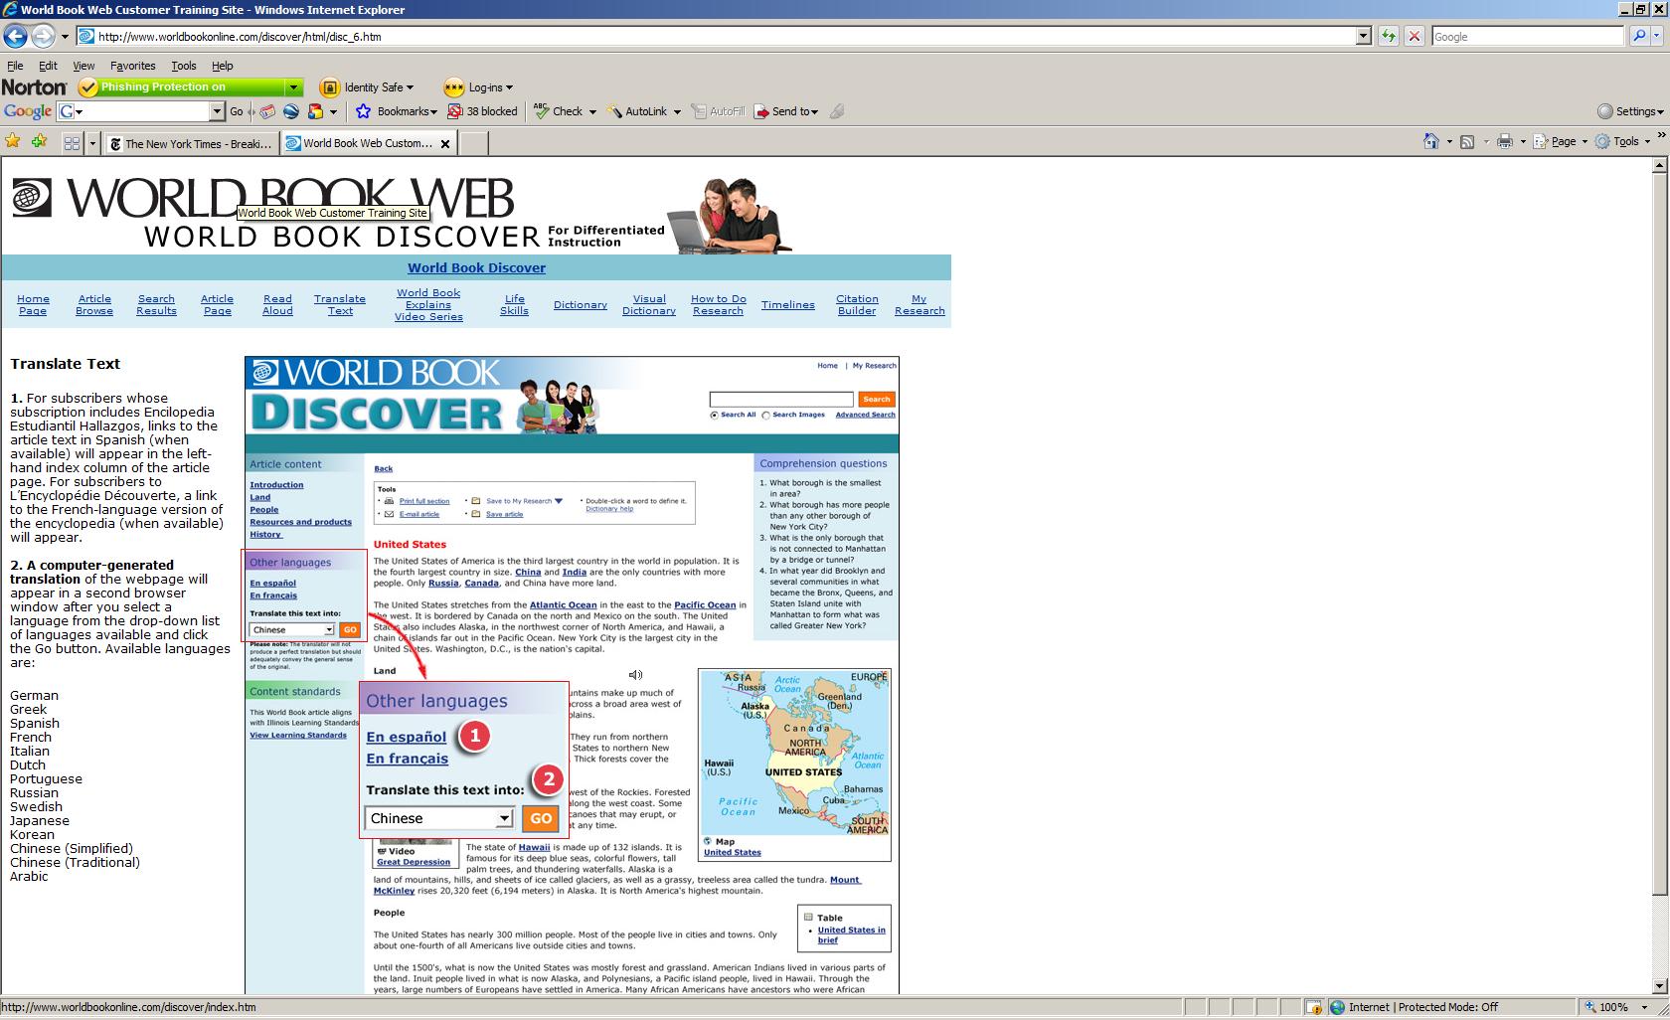Click the AutoLink wand icon
Screen dimensions: 1670x1020
click(614, 111)
